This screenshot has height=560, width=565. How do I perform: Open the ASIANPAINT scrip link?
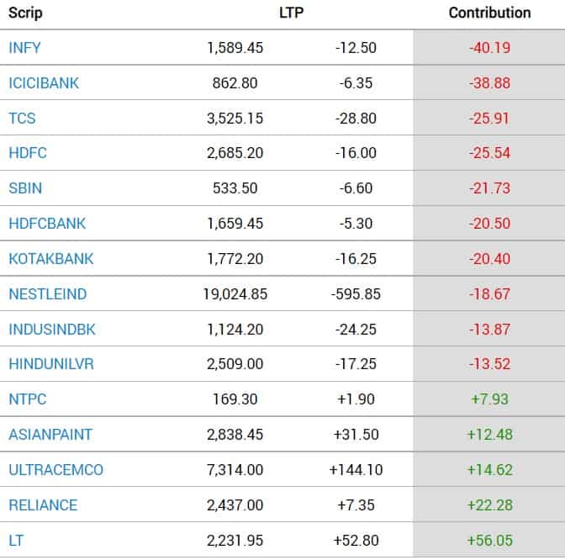50,435
